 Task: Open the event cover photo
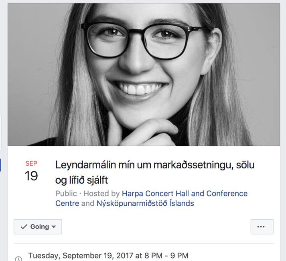pyautogui.click(x=144, y=75)
